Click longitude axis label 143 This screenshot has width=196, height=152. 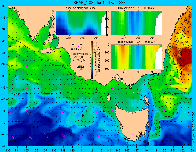click(x=100, y=150)
